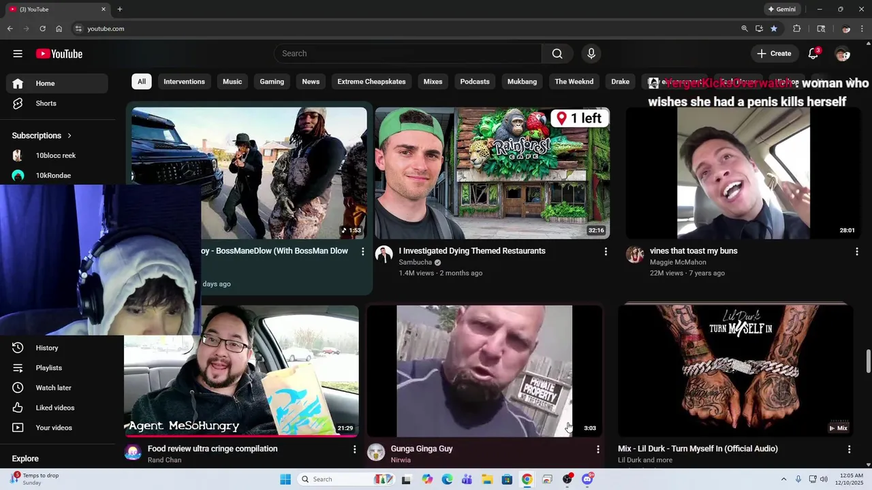The image size is (872, 490).
Task: Open the Gemini button in Chrome
Action: click(x=781, y=10)
